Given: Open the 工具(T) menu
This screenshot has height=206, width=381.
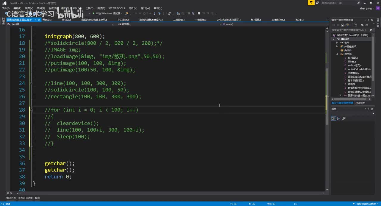Looking at the screenshot, I should (x=89, y=8).
